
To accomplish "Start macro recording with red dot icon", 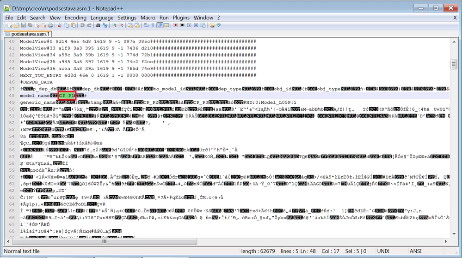I will coord(176,25).
